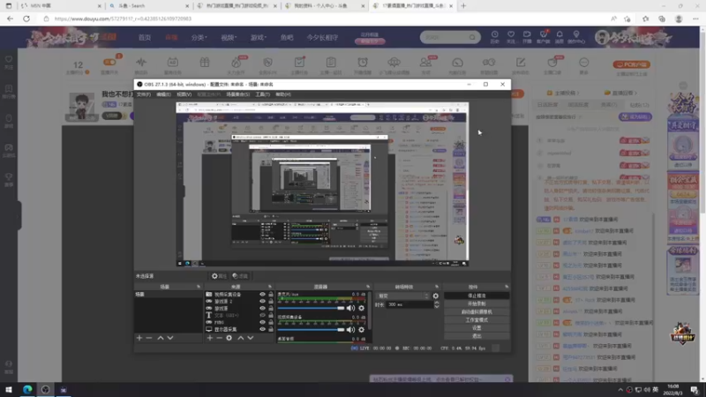Pop out the 来源 dock using its header icon

pyautogui.click(x=270, y=287)
